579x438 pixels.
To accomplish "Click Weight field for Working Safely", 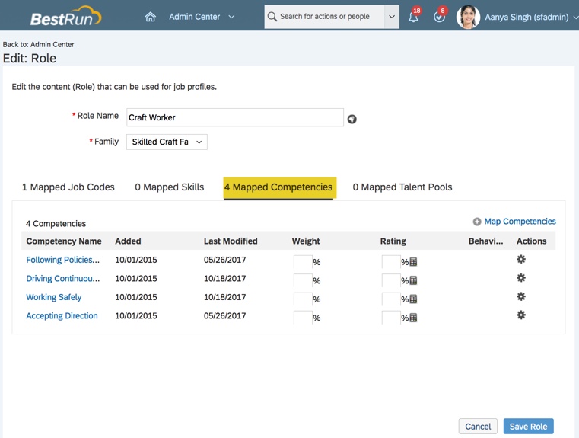I will coord(303,299).
